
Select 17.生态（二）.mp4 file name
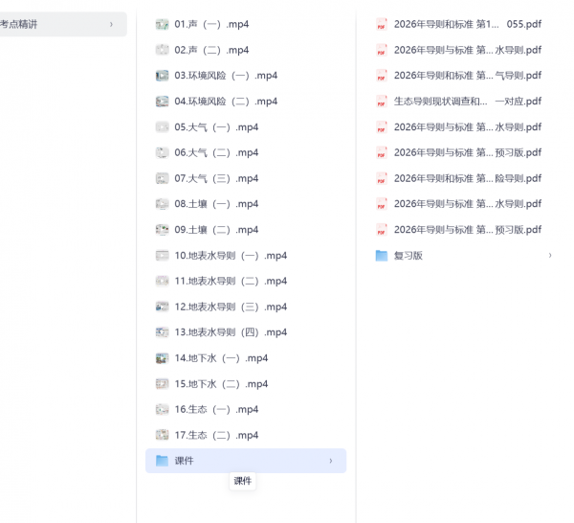(x=216, y=435)
